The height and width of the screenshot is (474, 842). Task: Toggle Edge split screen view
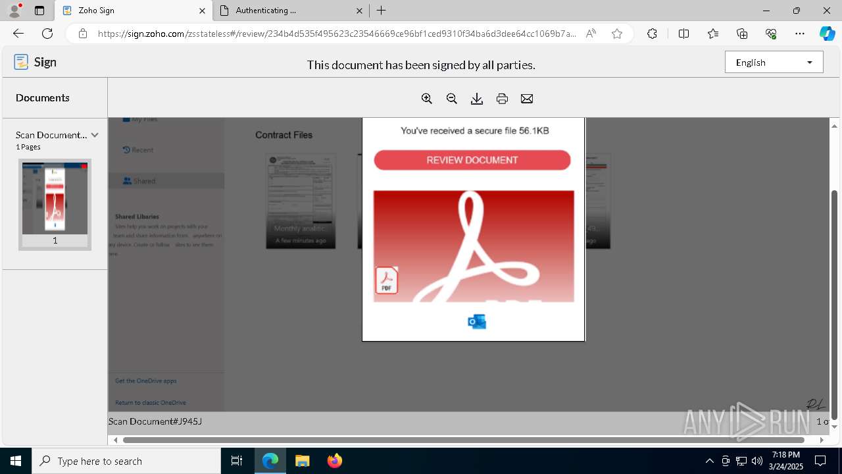(x=683, y=34)
